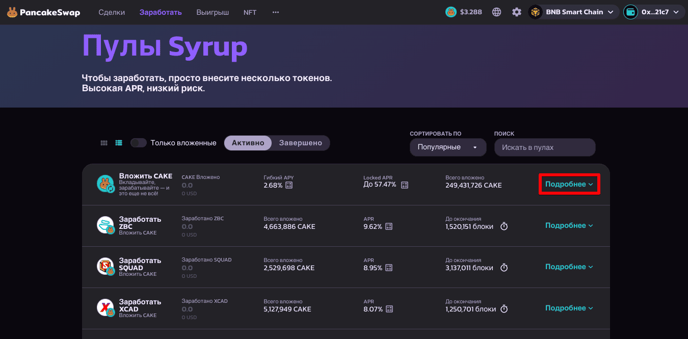Click the XCAD pool token icon

pos(105,308)
